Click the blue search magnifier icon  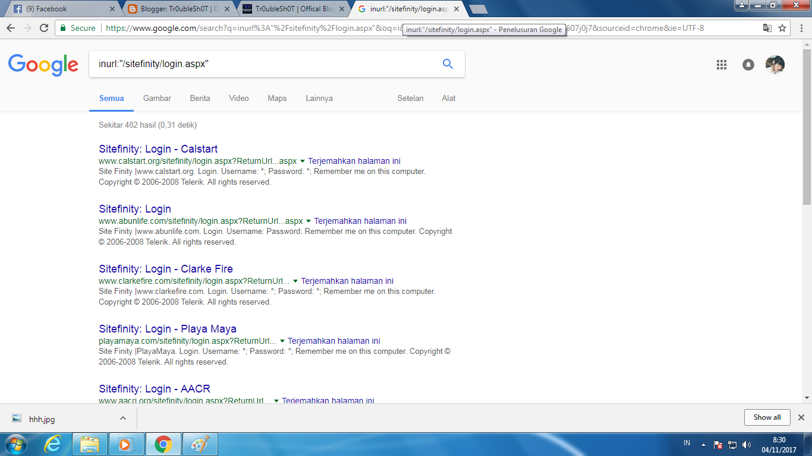click(x=448, y=64)
